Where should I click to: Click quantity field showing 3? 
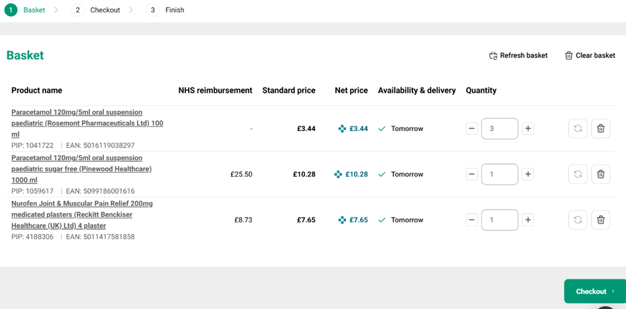(x=499, y=128)
